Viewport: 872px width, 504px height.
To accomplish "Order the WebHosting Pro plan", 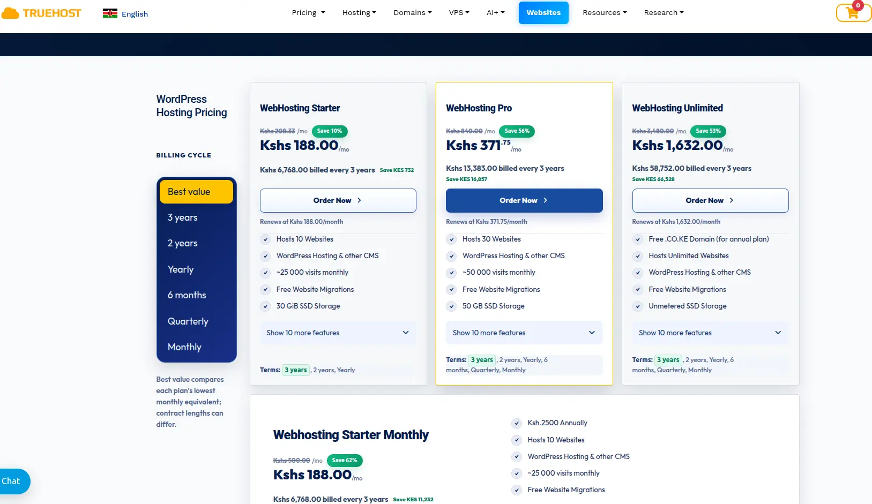I will click(x=524, y=200).
